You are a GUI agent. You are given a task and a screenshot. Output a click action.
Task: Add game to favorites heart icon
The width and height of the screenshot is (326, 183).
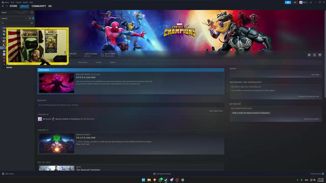tap(320, 55)
